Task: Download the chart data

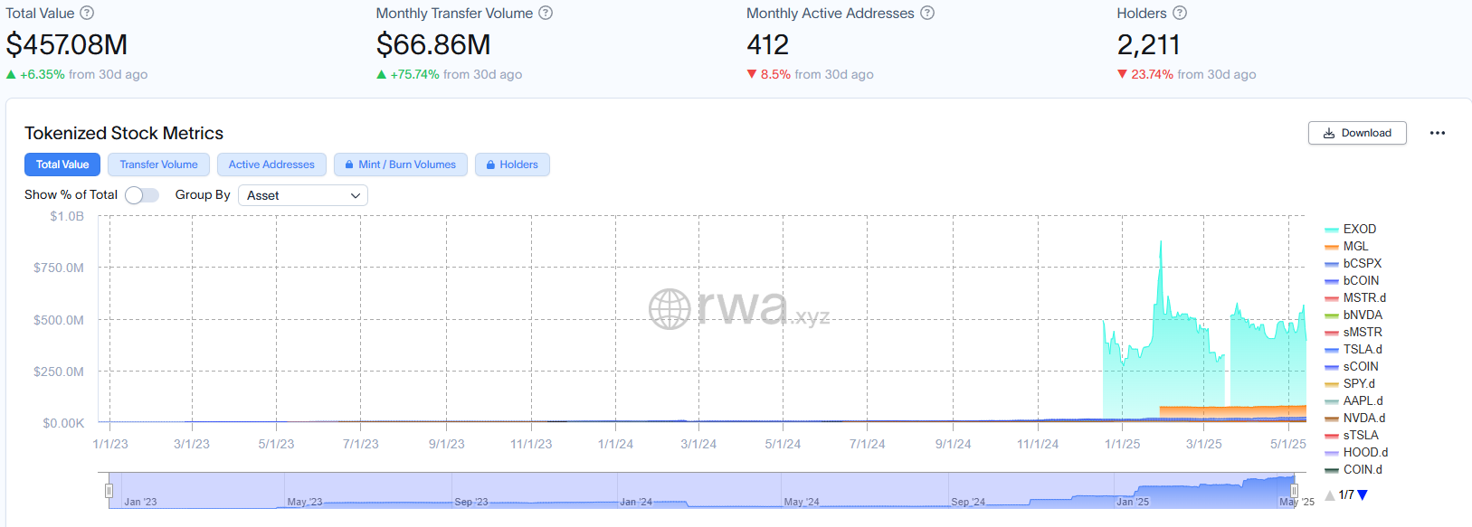Action: 1357,133
